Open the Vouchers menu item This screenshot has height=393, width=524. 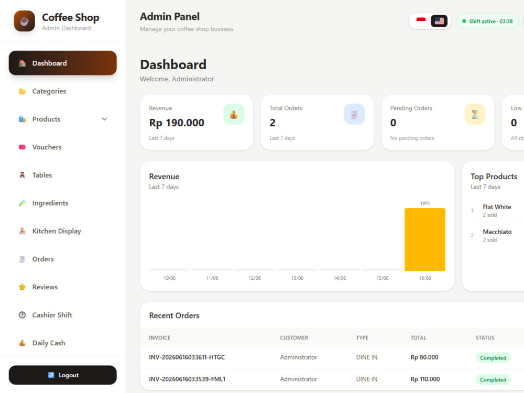pos(62,147)
